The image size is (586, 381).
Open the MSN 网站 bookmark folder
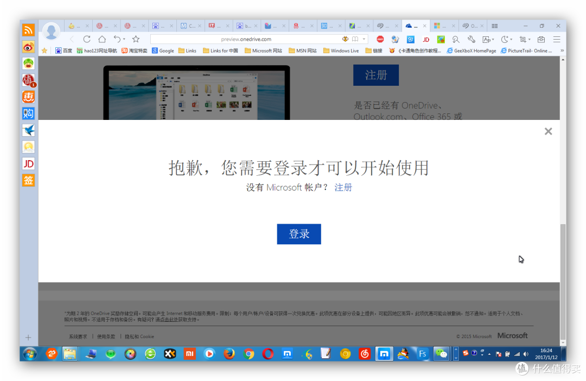pos(302,50)
